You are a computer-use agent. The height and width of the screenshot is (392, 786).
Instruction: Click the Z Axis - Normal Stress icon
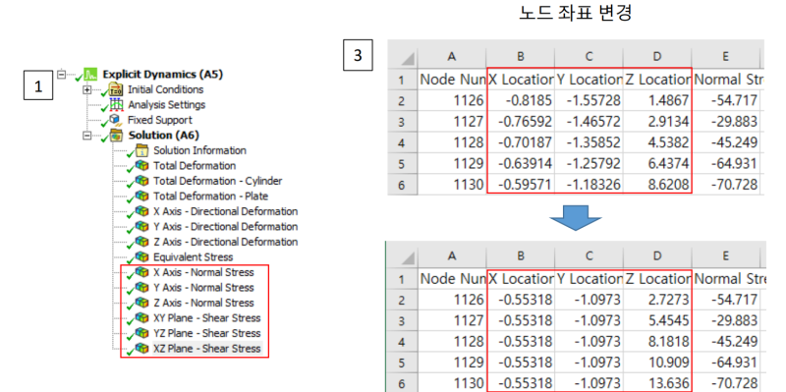pyautogui.click(x=141, y=303)
